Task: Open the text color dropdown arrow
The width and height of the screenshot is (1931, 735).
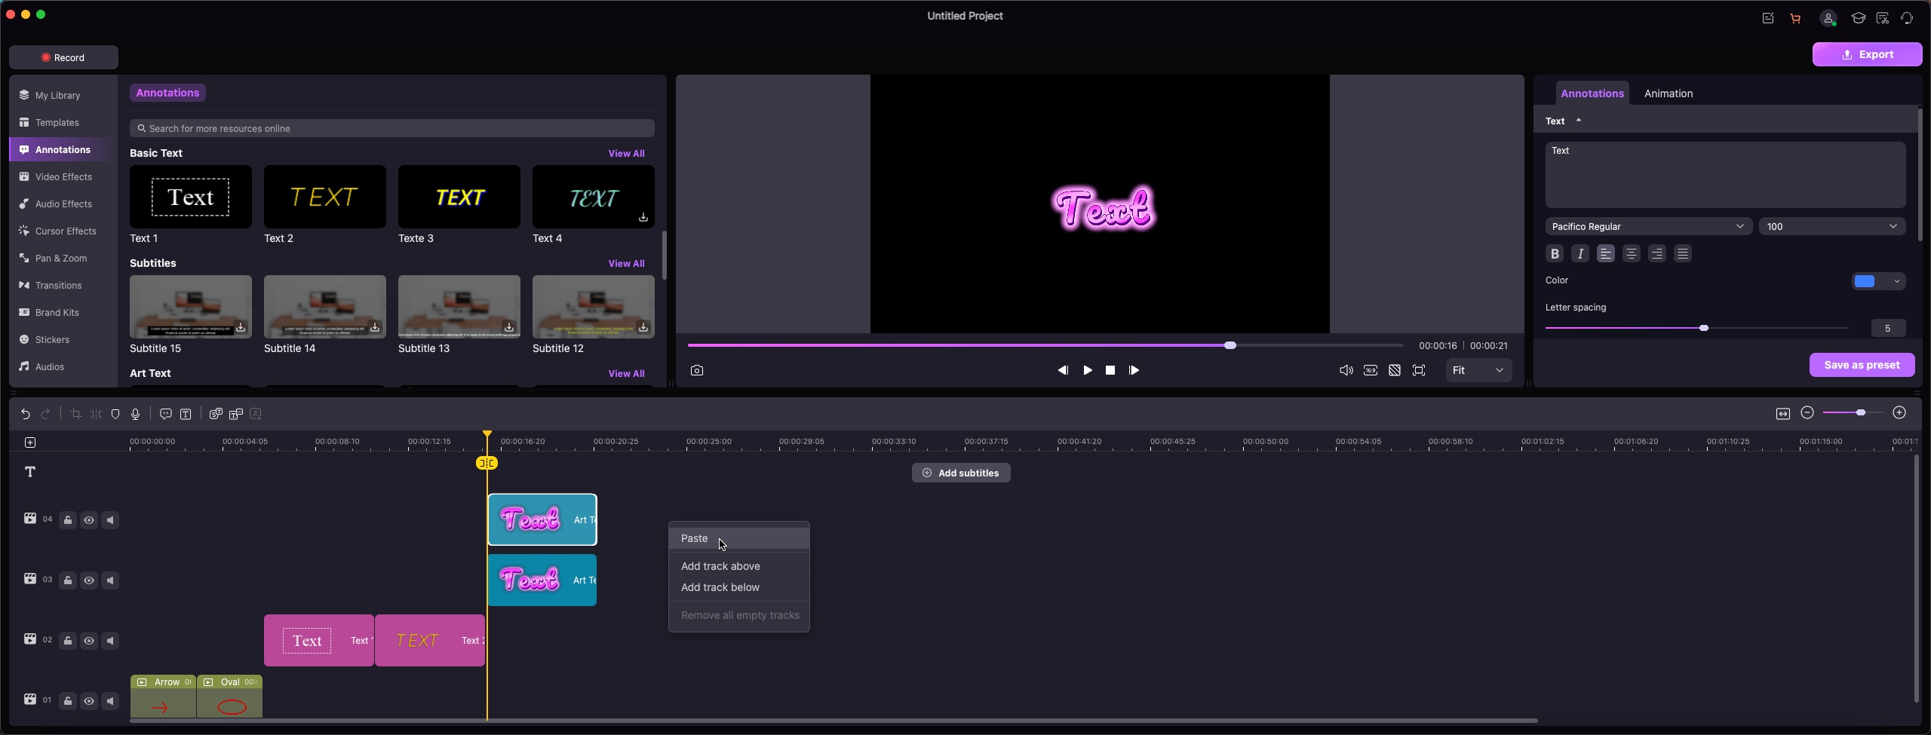Action: coord(1896,281)
